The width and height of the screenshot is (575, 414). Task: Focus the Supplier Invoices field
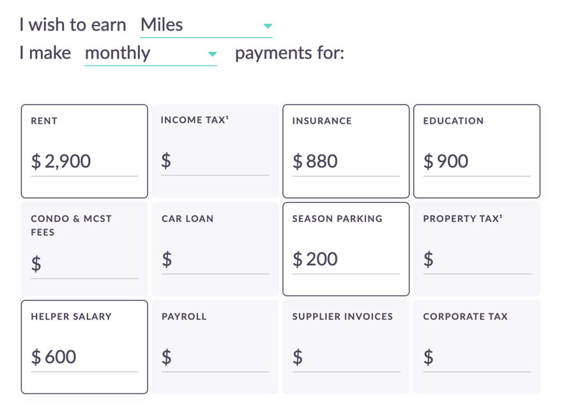point(351,357)
